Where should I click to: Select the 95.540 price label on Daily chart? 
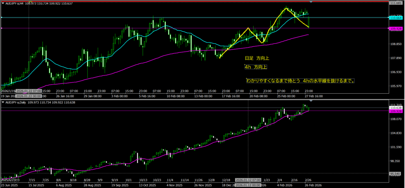click(396, 174)
